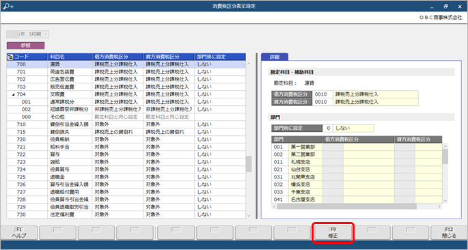Select row 721 給料手当
The width and height of the screenshot is (468, 250).
pyautogui.click(x=126, y=147)
